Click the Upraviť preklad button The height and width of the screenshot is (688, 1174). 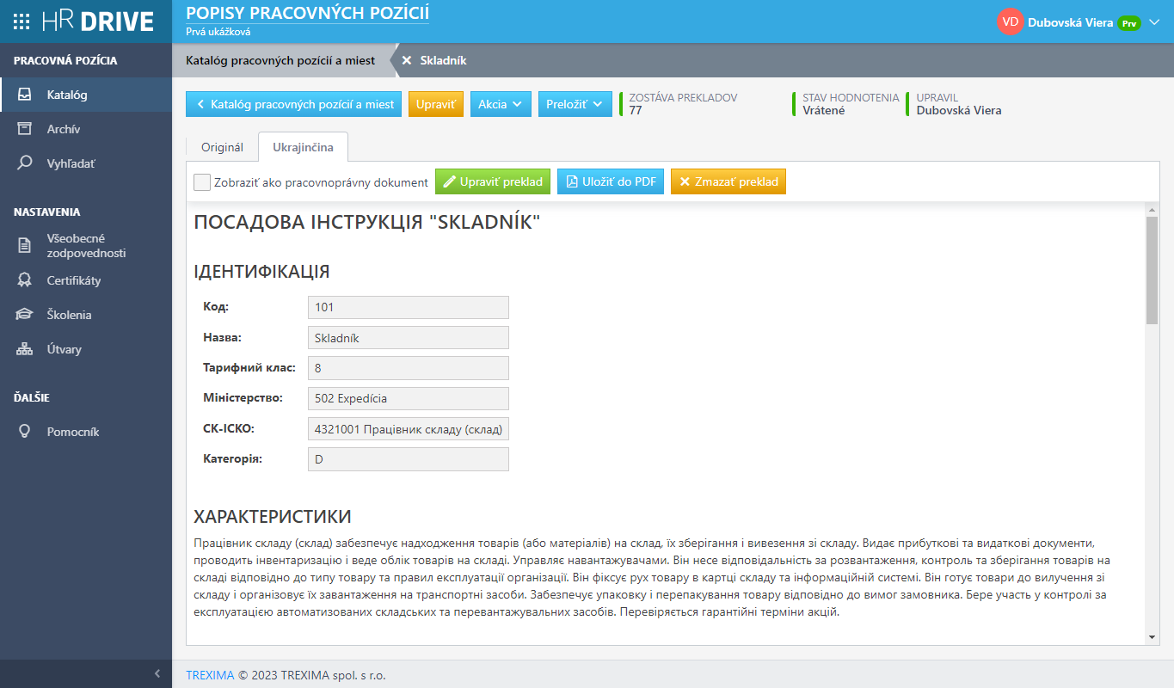[x=493, y=181]
